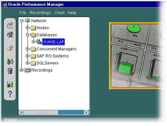Viewport: 167px width, 126px height.
Task: Expand the Recordings node
Action: tap(21, 70)
